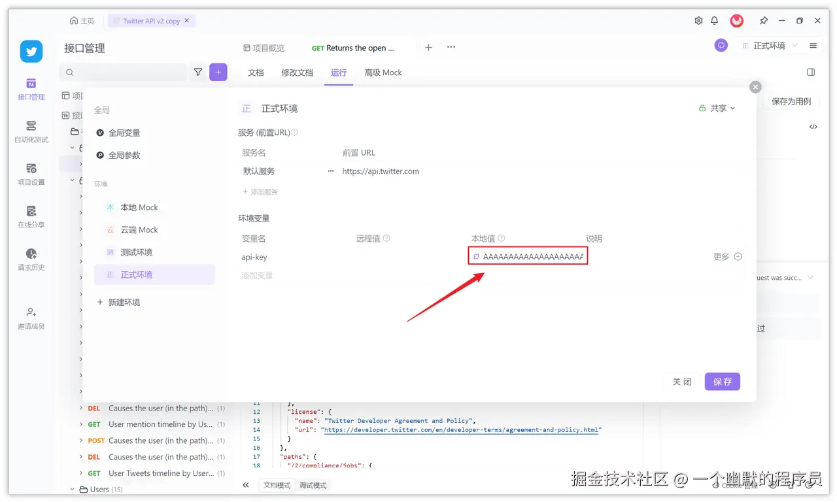Click help icon beside 服务 (前置URL)
Image resolution: width=837 pixels, height=502 pixels.
[x=294, y=132]
